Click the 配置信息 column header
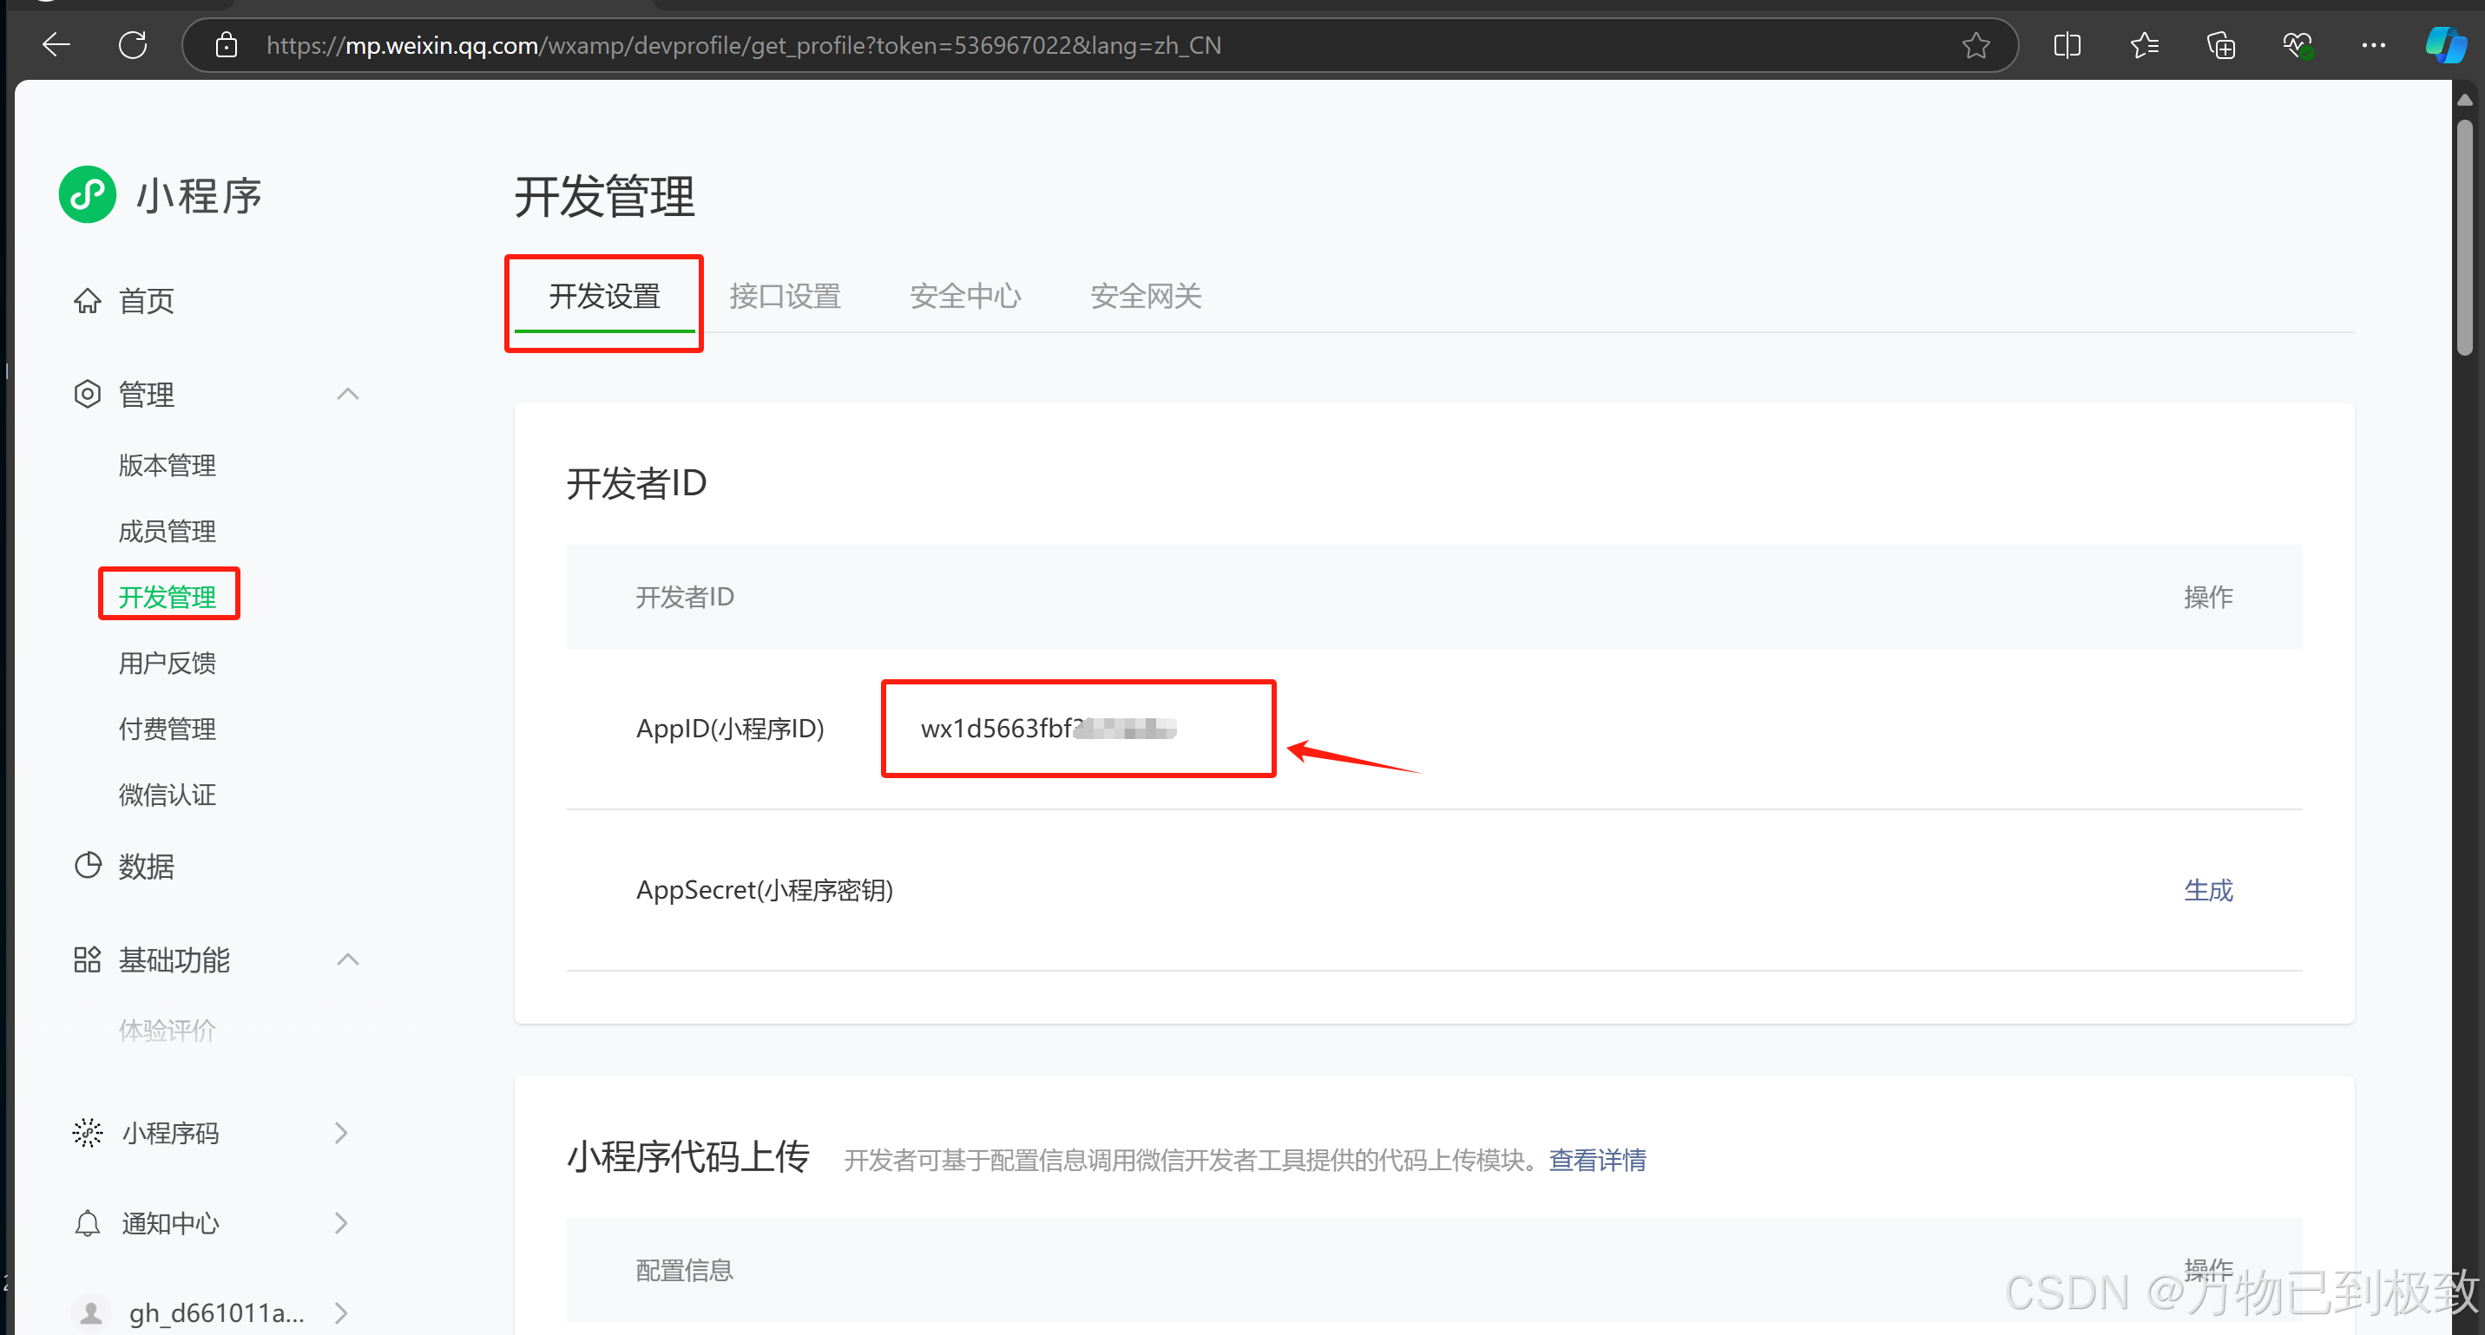2485x1335 pixels. tap(684, 1271)
